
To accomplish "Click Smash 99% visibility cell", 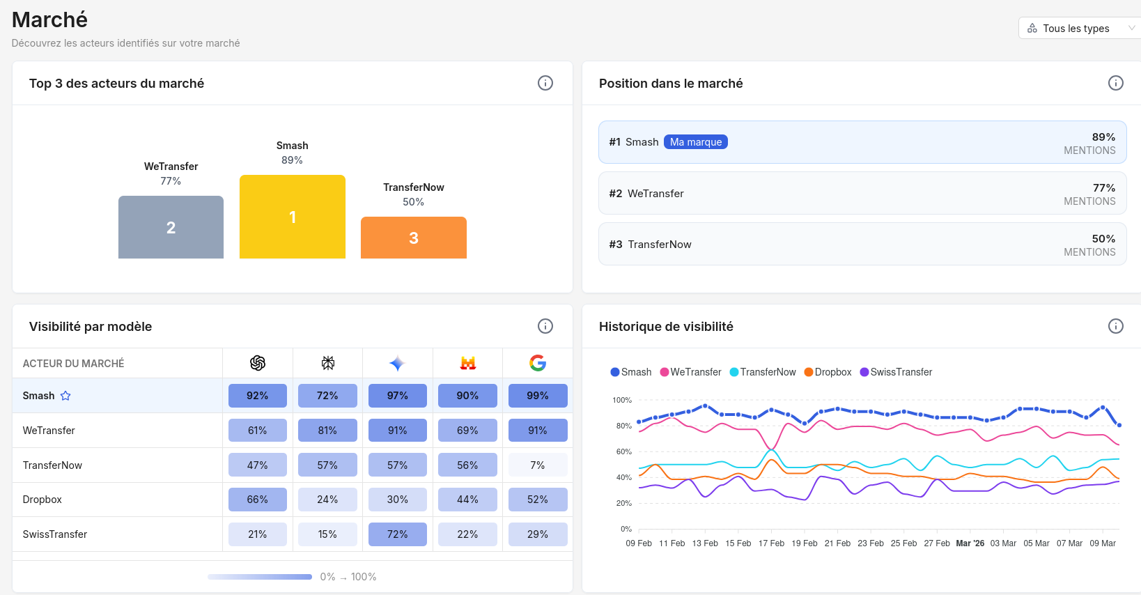I will click(x=538, y=396).
